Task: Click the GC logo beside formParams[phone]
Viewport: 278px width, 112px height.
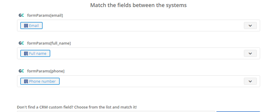Action: (21, 71)
